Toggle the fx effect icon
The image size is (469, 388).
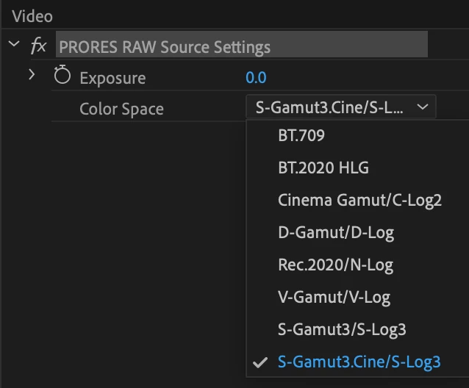tap(37, 46)
